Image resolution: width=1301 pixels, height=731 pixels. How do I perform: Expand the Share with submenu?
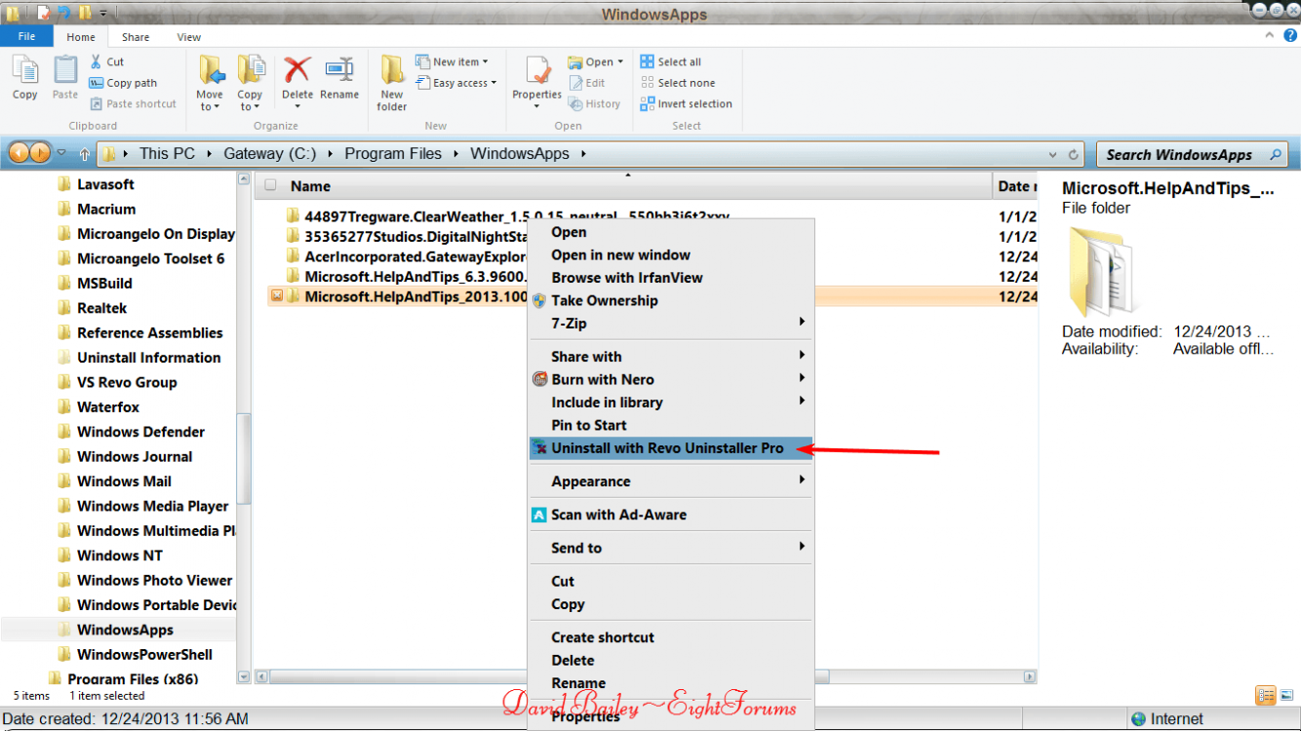point(670,356)
